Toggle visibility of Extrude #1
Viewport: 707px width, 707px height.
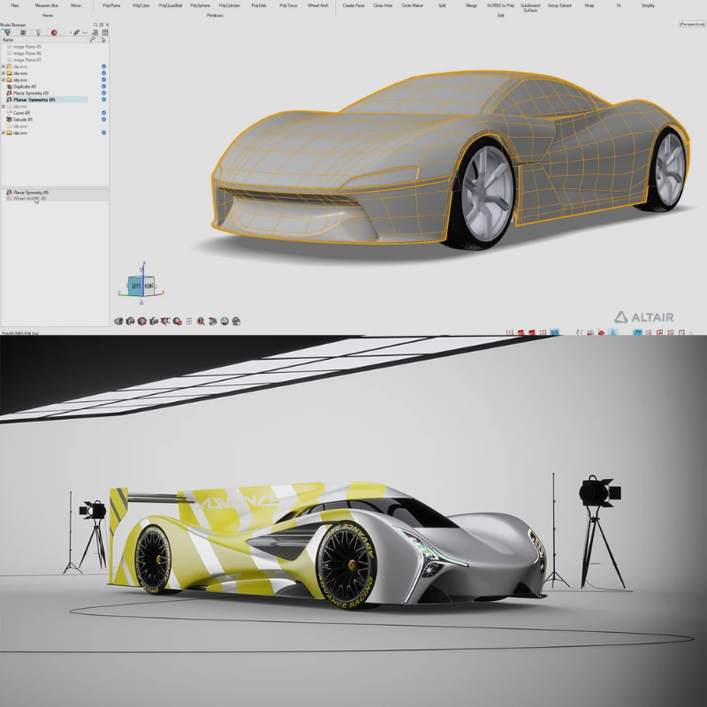103,119
